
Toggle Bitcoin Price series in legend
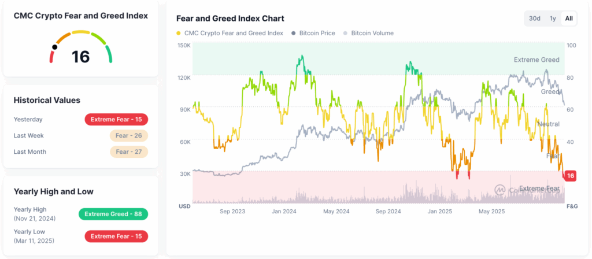(317, 33)
